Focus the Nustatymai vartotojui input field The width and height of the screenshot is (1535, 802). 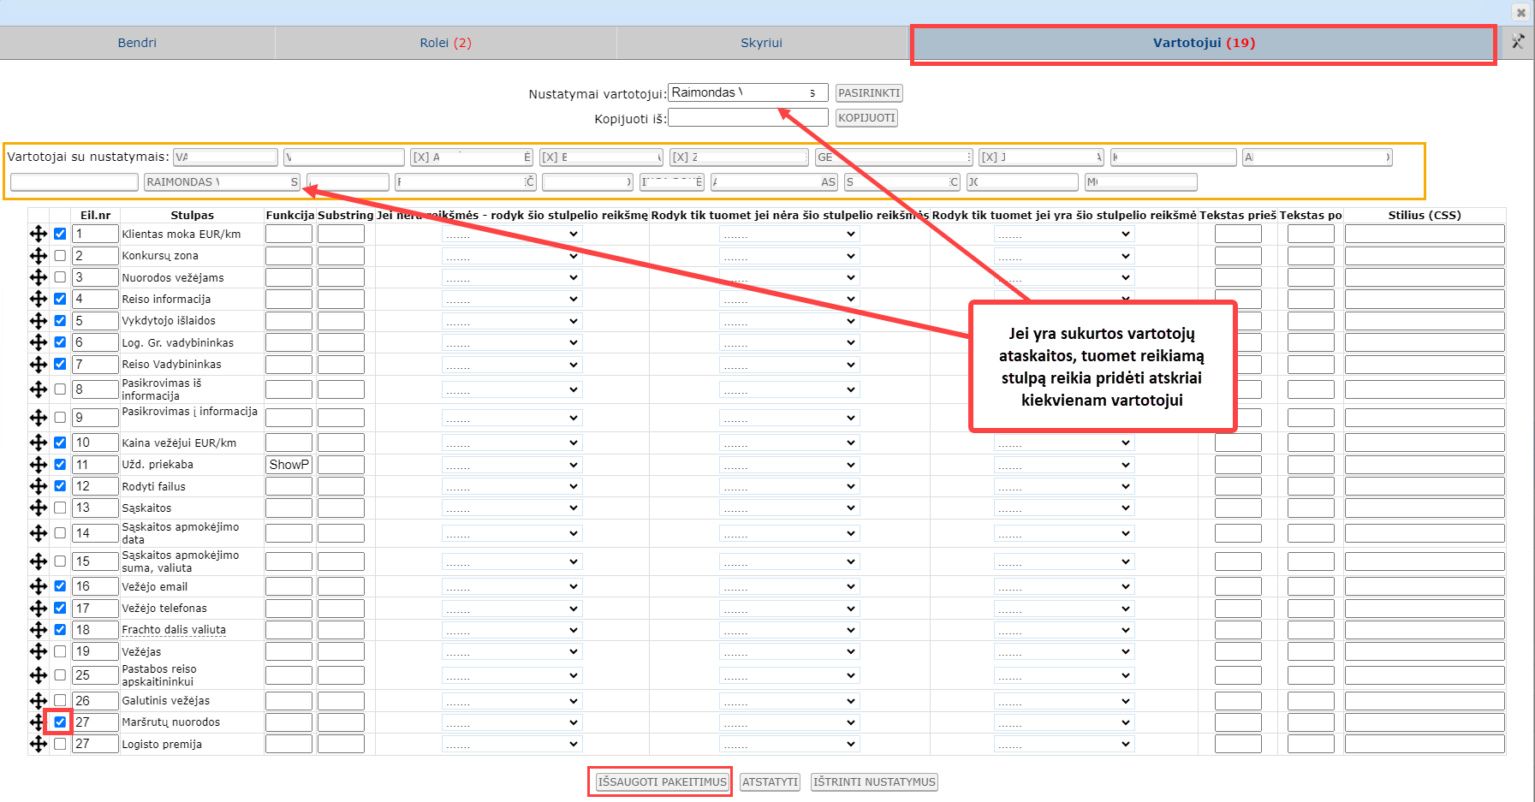click(747, 92)
